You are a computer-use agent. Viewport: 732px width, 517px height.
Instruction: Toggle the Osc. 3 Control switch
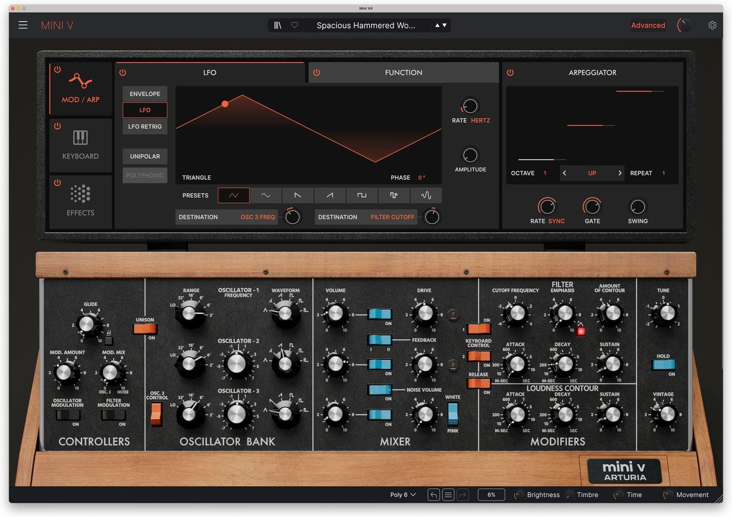coord(156,414)
